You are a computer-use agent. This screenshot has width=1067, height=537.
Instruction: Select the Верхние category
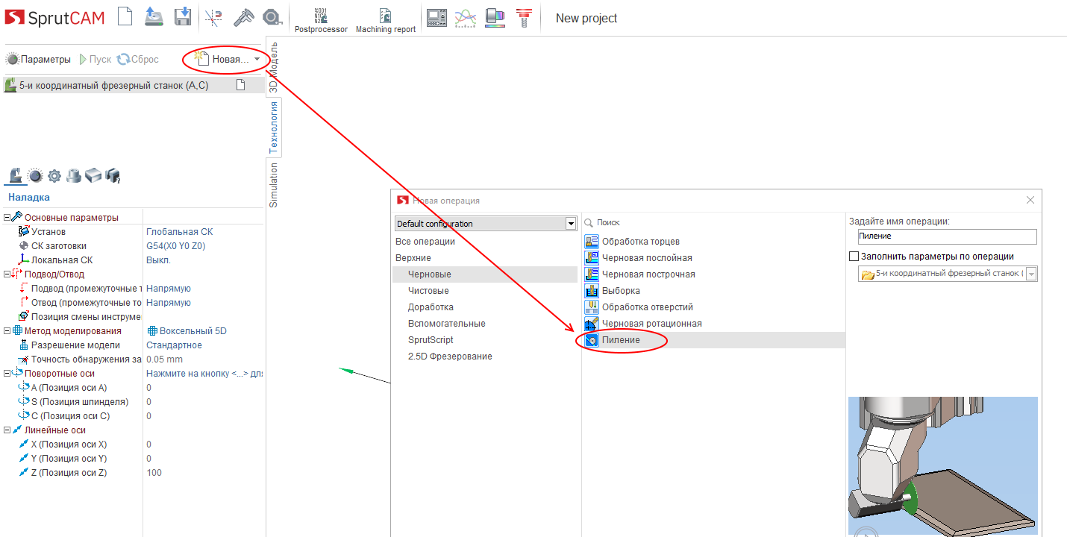click(x=413, y=258)
